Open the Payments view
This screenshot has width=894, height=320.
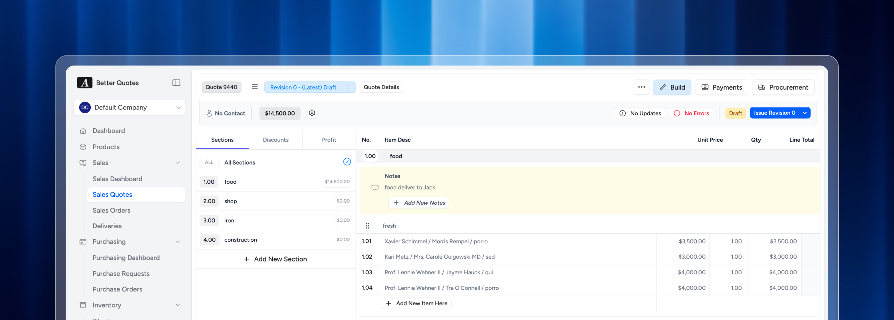[721, 87]
